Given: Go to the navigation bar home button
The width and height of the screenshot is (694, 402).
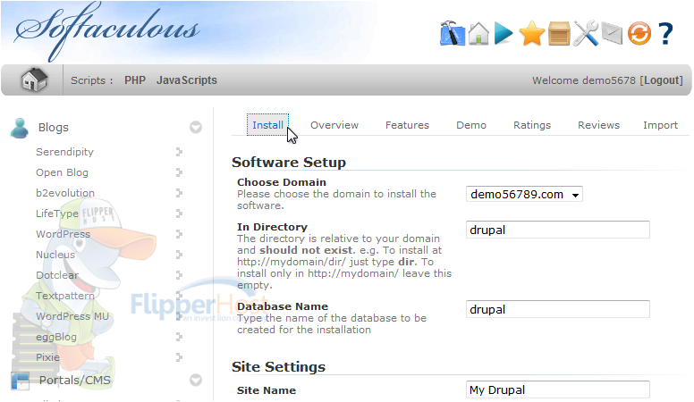Looking at the screenshot, I should (x=35, y=80).
